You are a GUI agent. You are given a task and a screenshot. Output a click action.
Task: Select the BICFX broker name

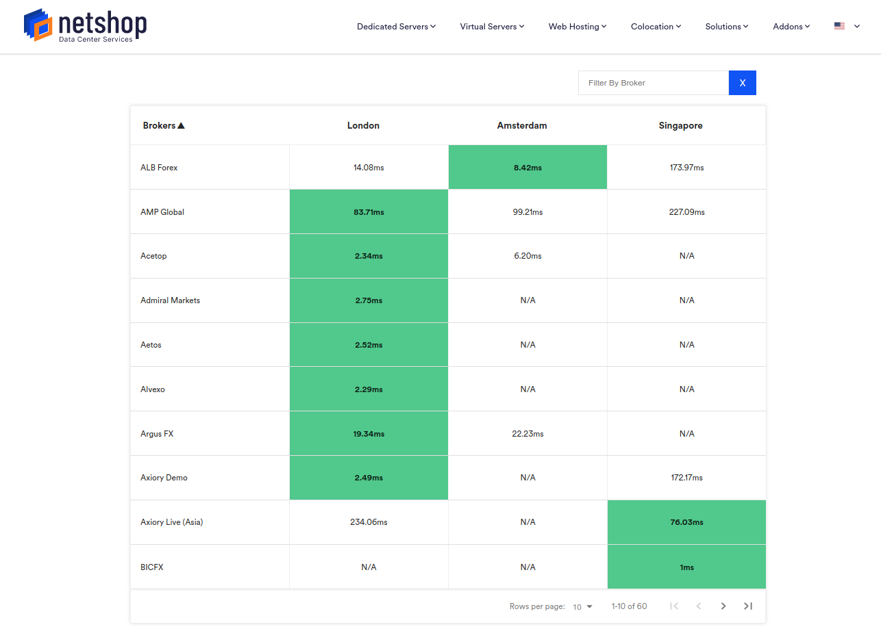152,567
